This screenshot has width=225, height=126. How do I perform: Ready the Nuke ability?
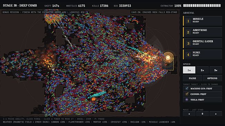tap(203, 54)
